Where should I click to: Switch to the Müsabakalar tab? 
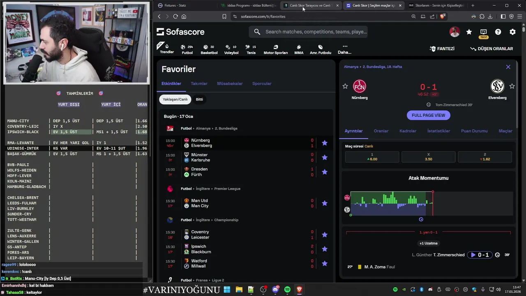230,83
